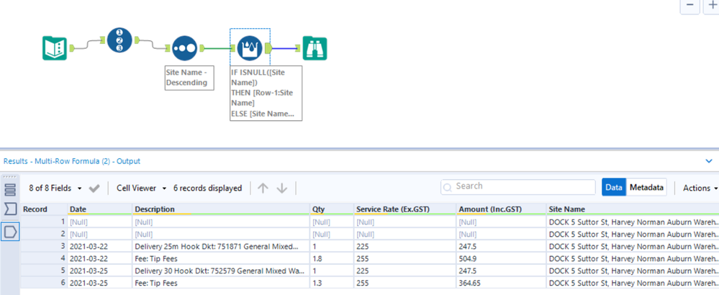Viewport: 719px width, 295px height.
Task: Select record 5 Delivery 30 Hook description
Action: pyautogui.click(x=221, y=271)
